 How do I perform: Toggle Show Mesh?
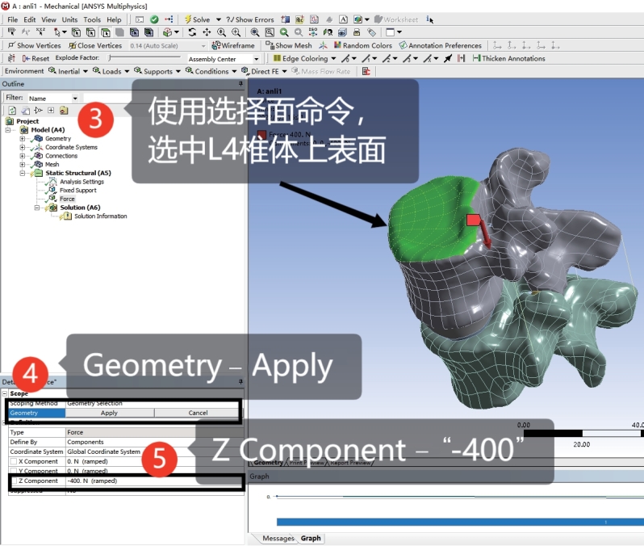[289, 45]
